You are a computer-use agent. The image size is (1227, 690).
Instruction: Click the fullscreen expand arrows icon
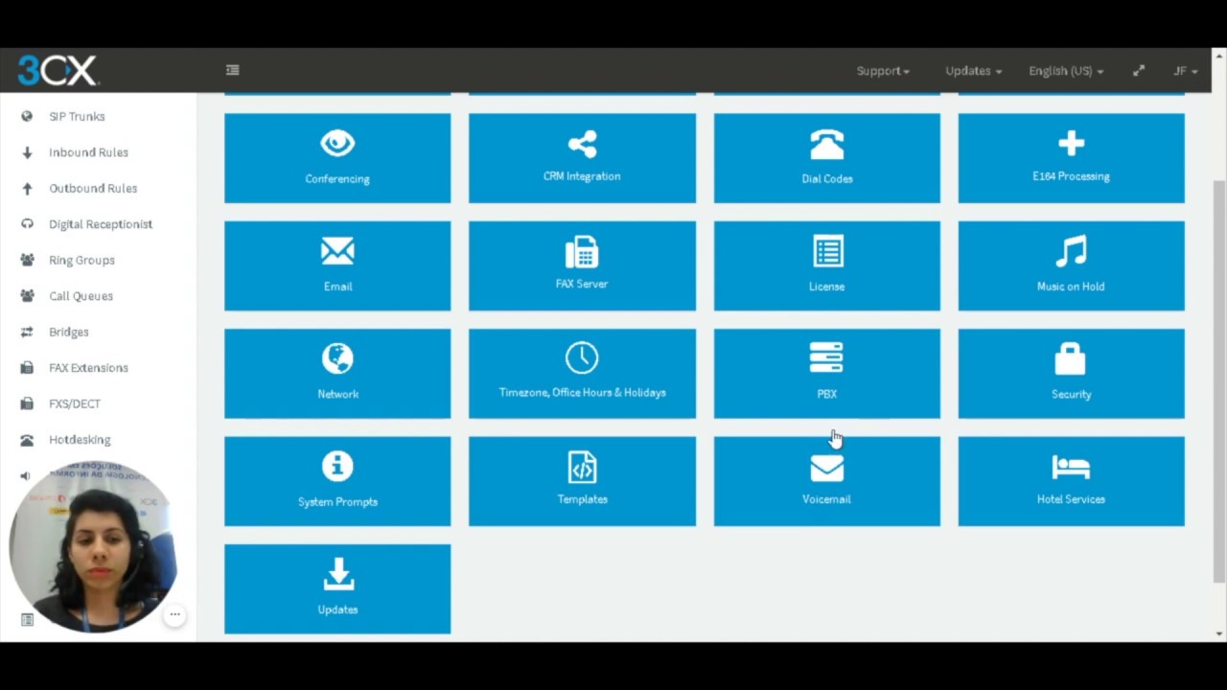tap(1139, 71)
